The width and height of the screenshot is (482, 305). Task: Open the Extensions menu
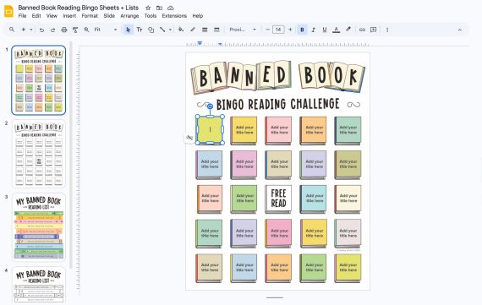tap(174, 16)
